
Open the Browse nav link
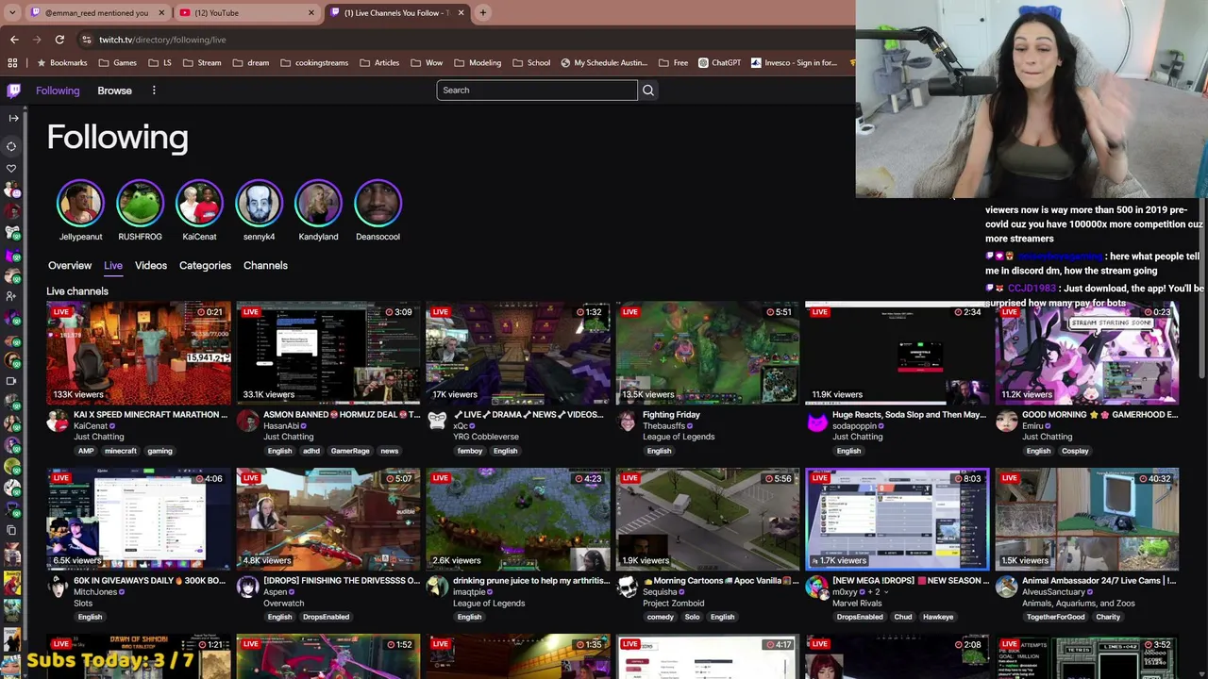pos(114,91)
